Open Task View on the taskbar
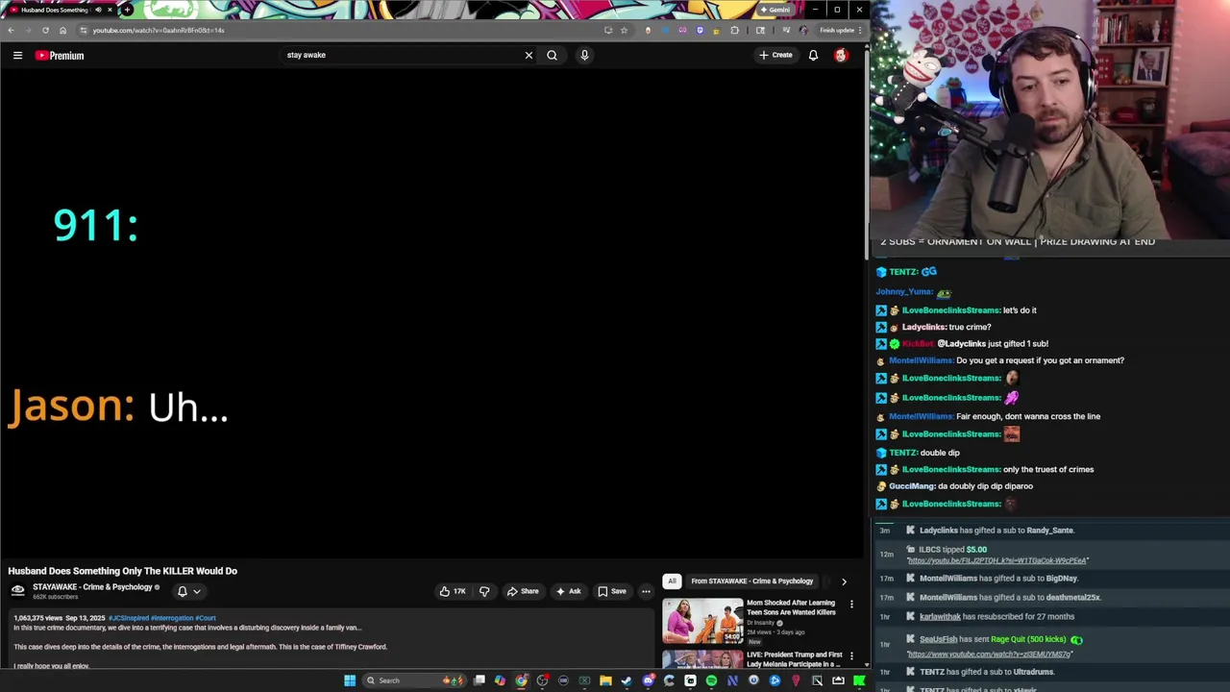 point(480,680)
